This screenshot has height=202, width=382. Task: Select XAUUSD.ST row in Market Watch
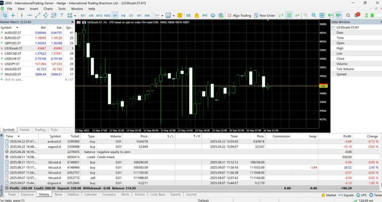click(13, 74)
